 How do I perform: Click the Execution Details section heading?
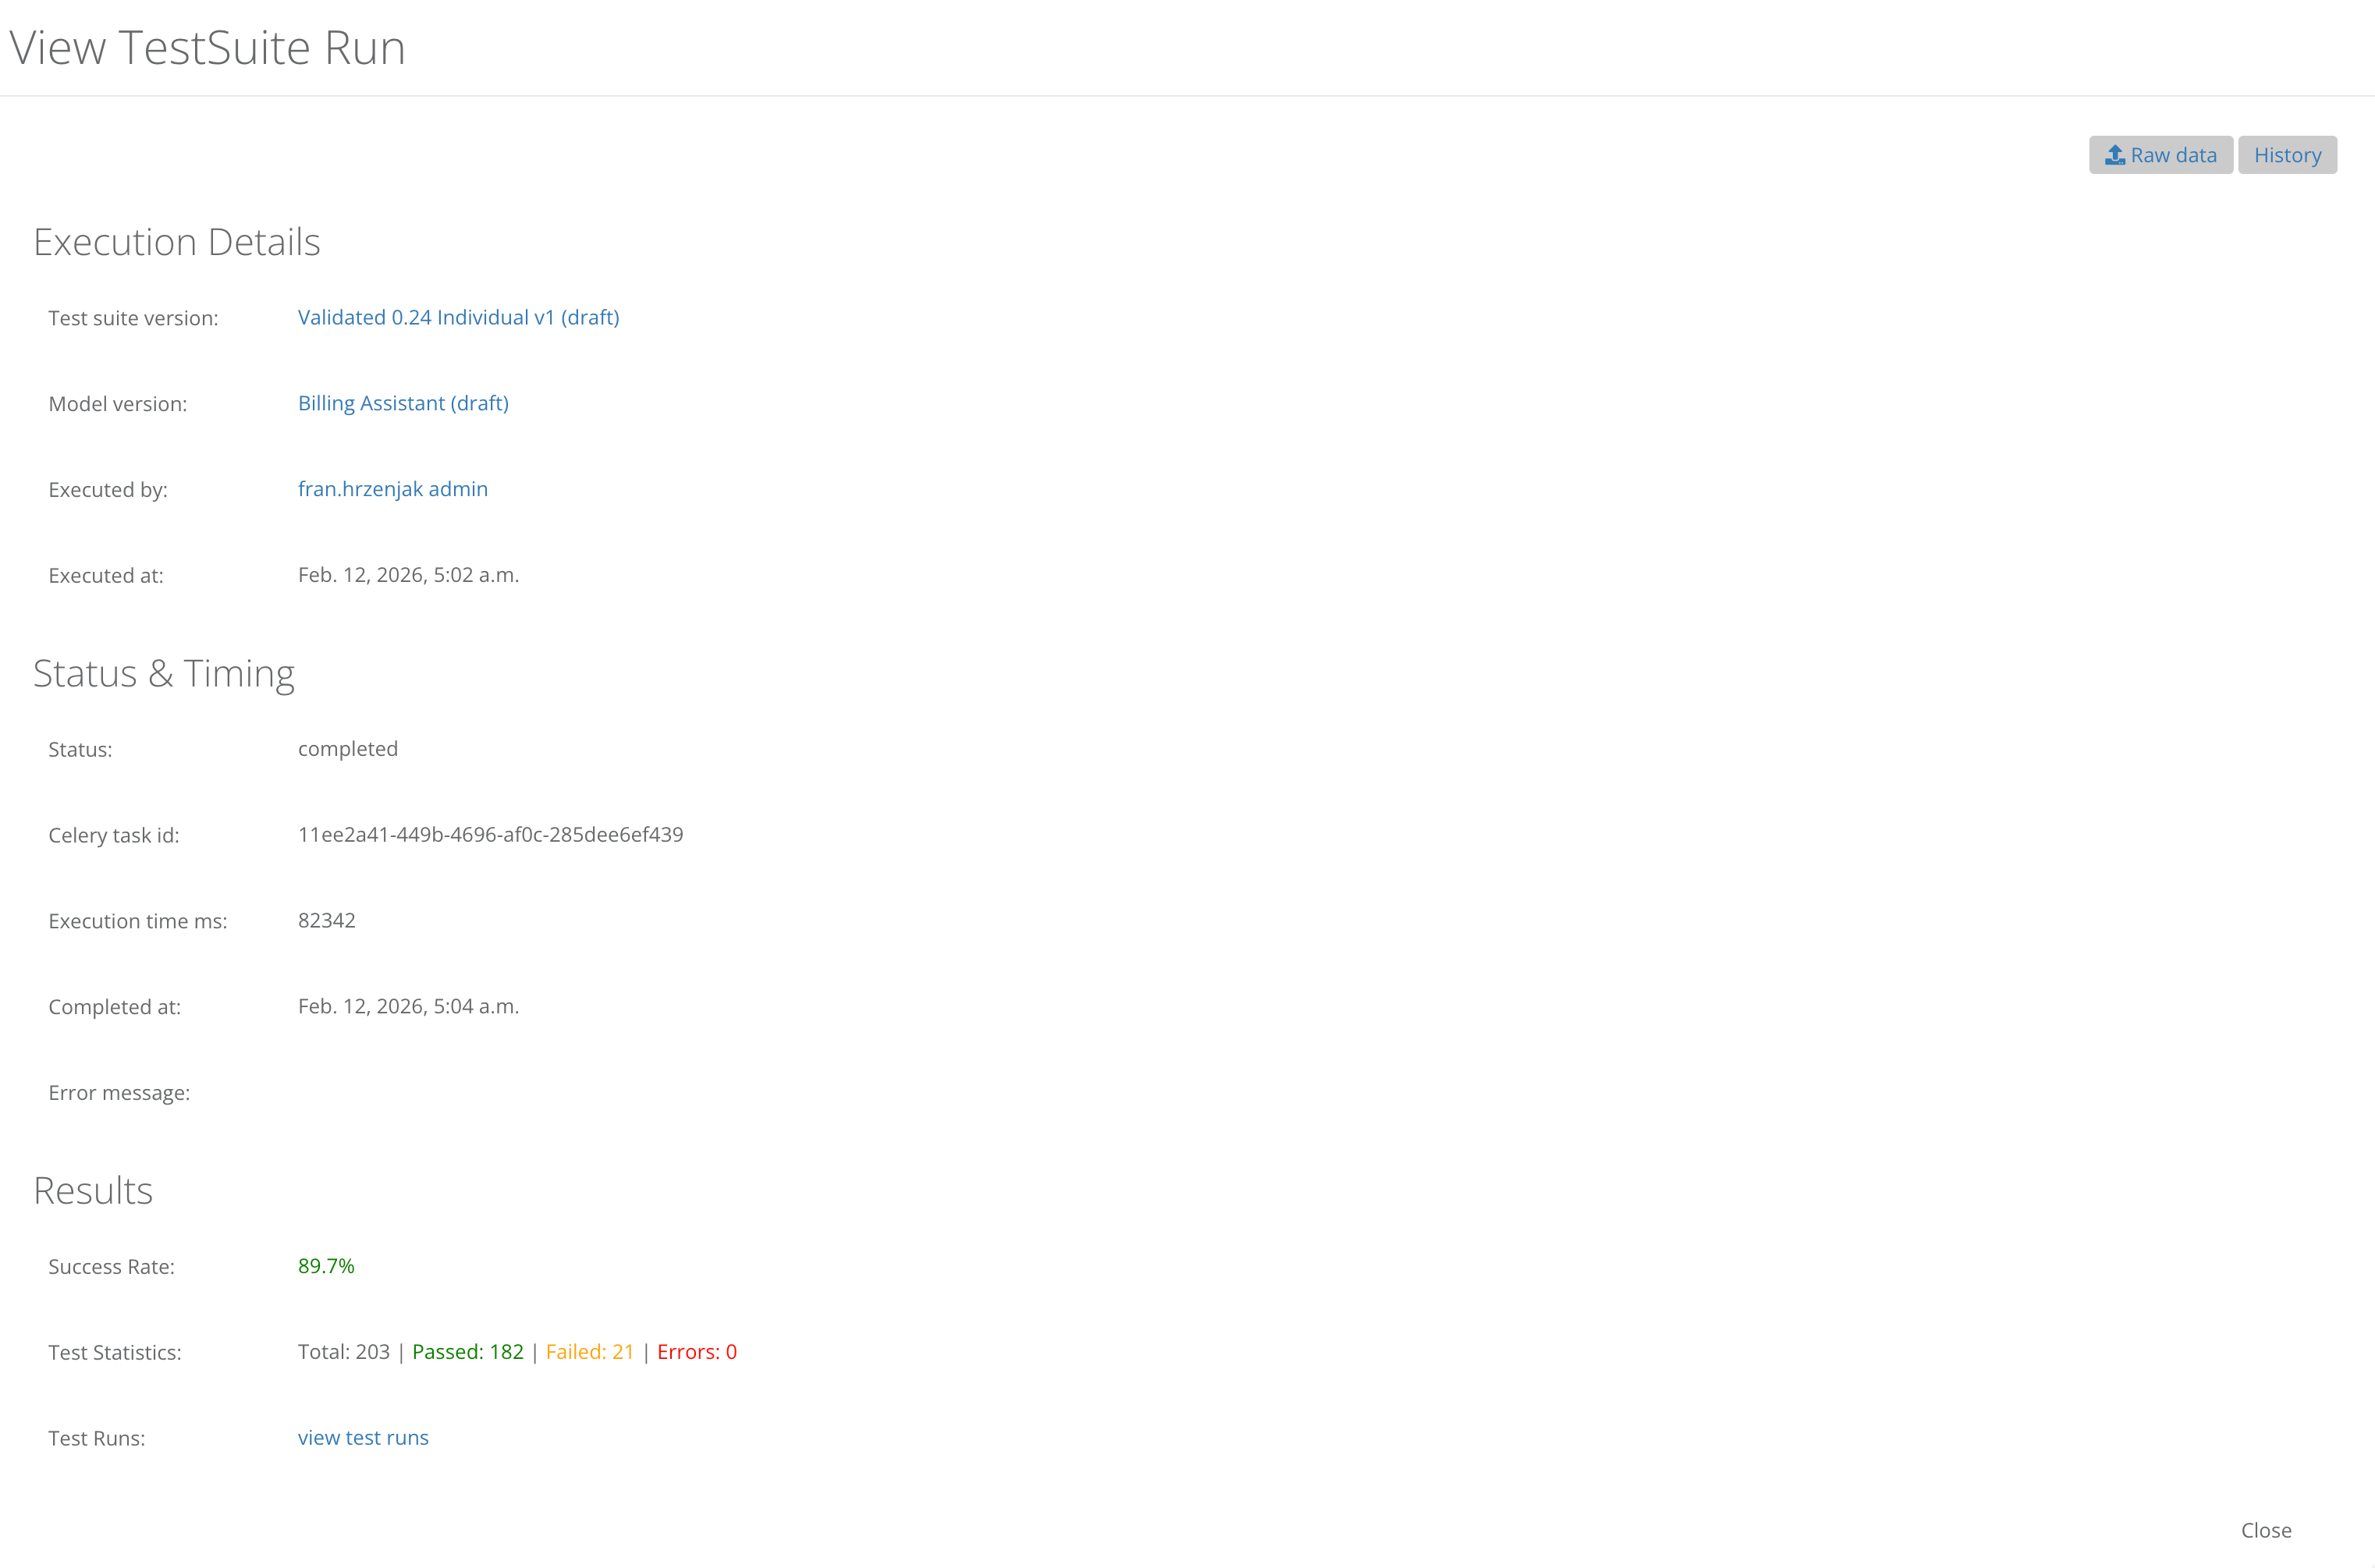[176, 242]
